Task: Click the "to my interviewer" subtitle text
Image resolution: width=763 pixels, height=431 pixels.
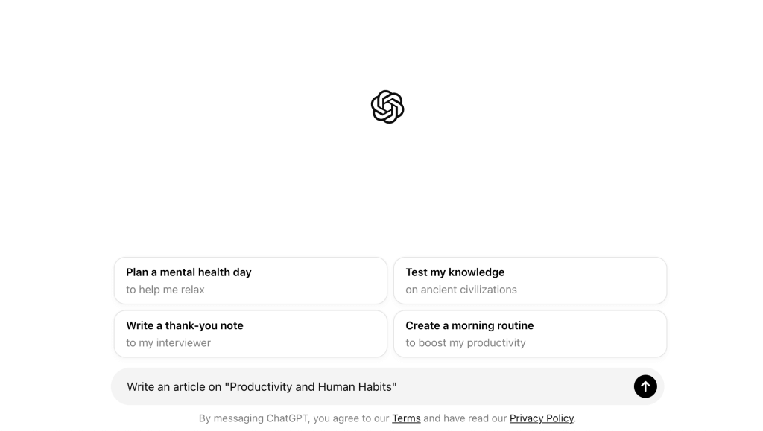Action: point(168,343)
